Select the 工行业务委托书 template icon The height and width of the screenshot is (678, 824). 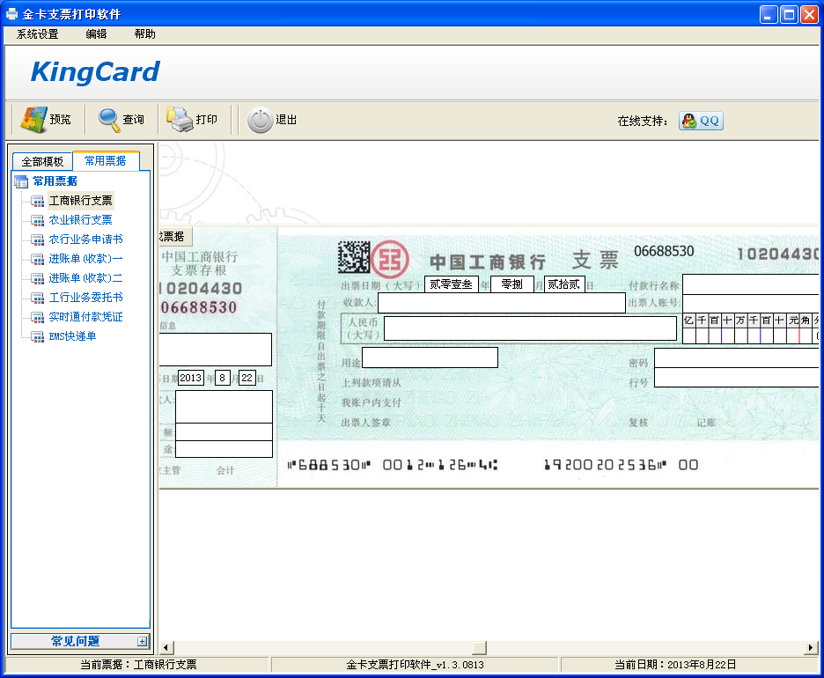[x=36, y=297]
